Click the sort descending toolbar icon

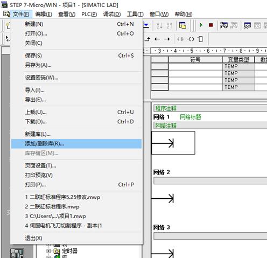[x=170, y=26]
